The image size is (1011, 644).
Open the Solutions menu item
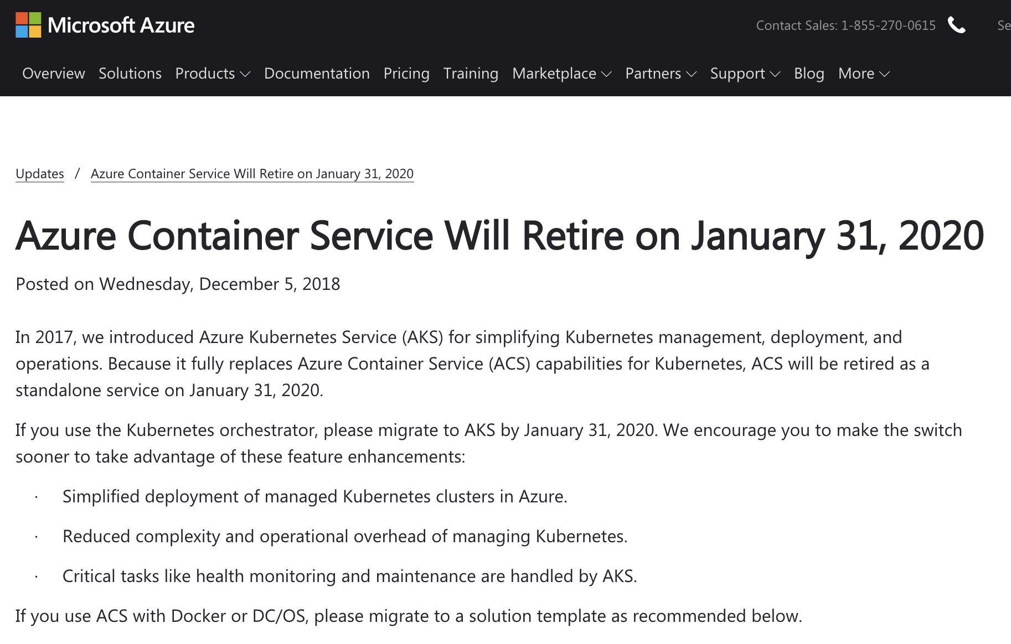(x=130, y=74)
